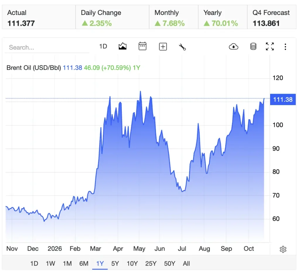Select the 50Y range tab

pyautogui.click(x=170, y=264)
